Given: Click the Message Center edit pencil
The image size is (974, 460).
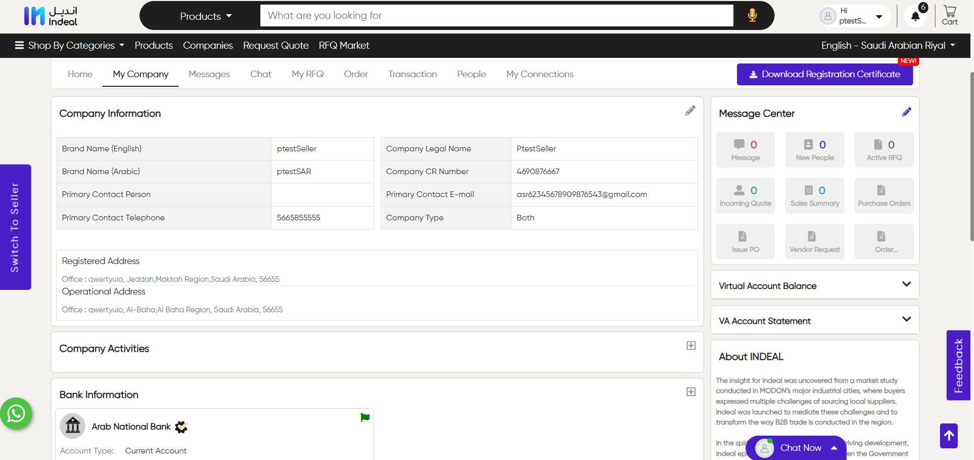Looking at the screenshot, I should 906,112.
